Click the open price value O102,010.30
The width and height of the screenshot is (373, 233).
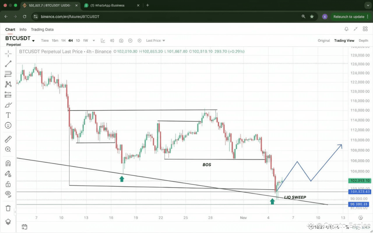[125, 52]
